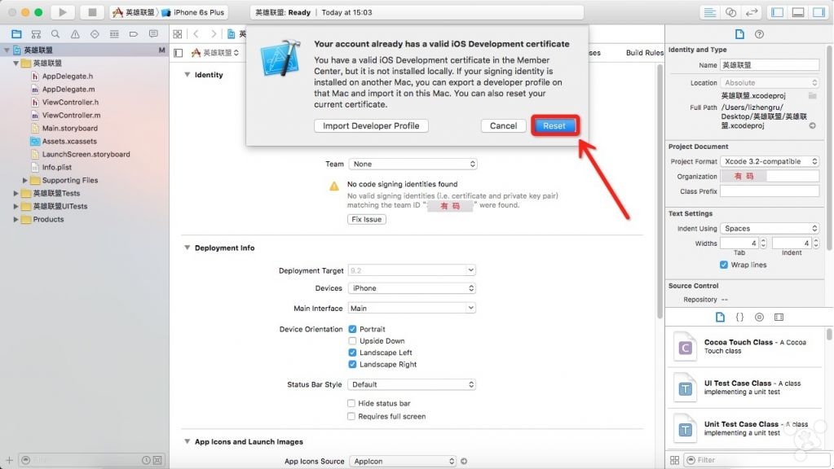Select ViewController.m in the project navigator

coord(70,116)
